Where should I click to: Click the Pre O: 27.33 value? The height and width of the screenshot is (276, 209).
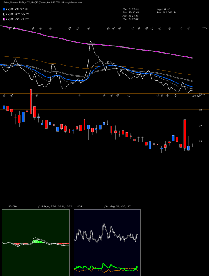point(130,9)
